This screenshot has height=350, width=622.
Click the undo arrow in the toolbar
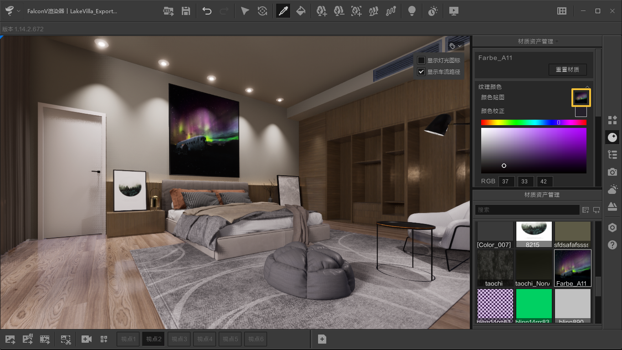coord(206,11)
